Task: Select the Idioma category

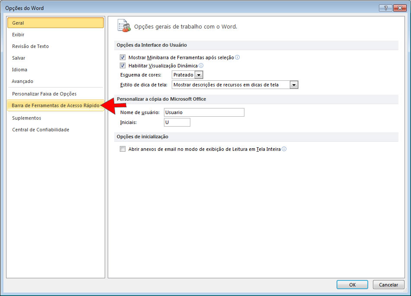Action: 55,70
